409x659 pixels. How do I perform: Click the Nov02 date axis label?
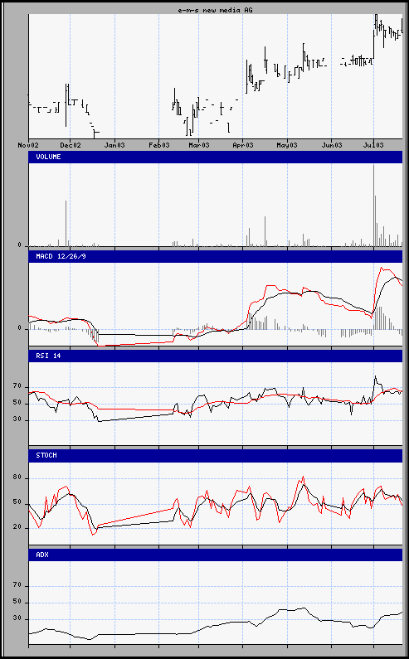point(28,145)
